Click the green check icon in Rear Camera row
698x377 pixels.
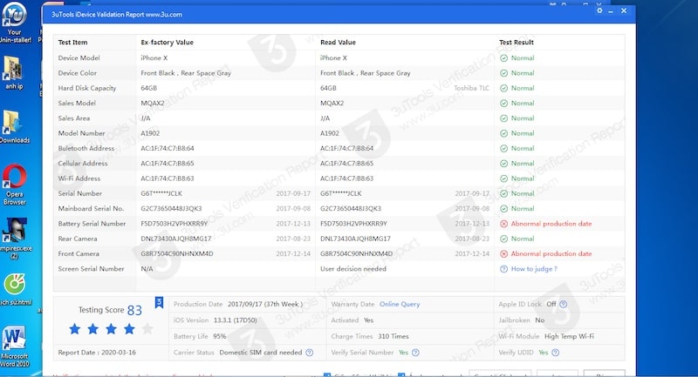[x=503, y=239]
